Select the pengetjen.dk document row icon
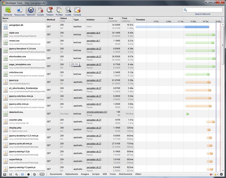This screenshot has height=178, width=226. [x=5, y=27]
